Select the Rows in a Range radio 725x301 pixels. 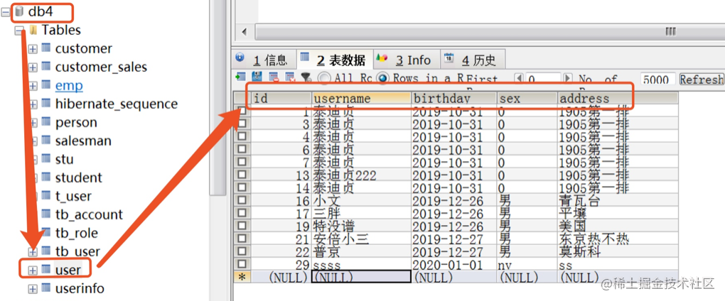pos(382,78)
